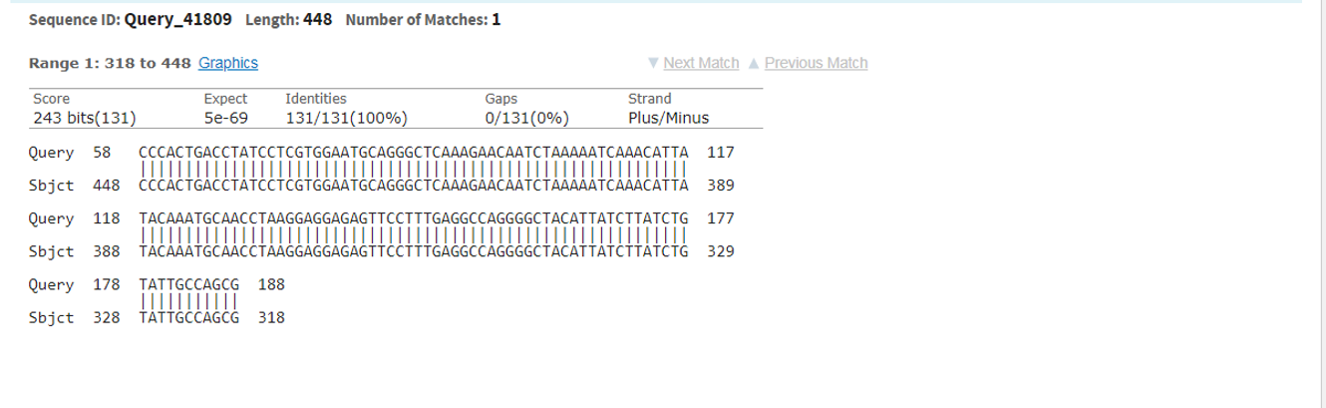Open the Graphics link
Screen dimensions: 1326x408
tap(228, 63)
